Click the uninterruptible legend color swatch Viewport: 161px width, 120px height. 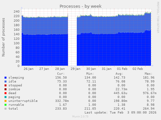coord(6,101)
